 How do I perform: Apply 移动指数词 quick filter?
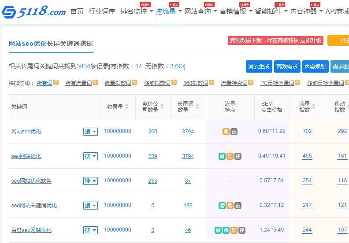pyautogui.click(x=157, y=83)
